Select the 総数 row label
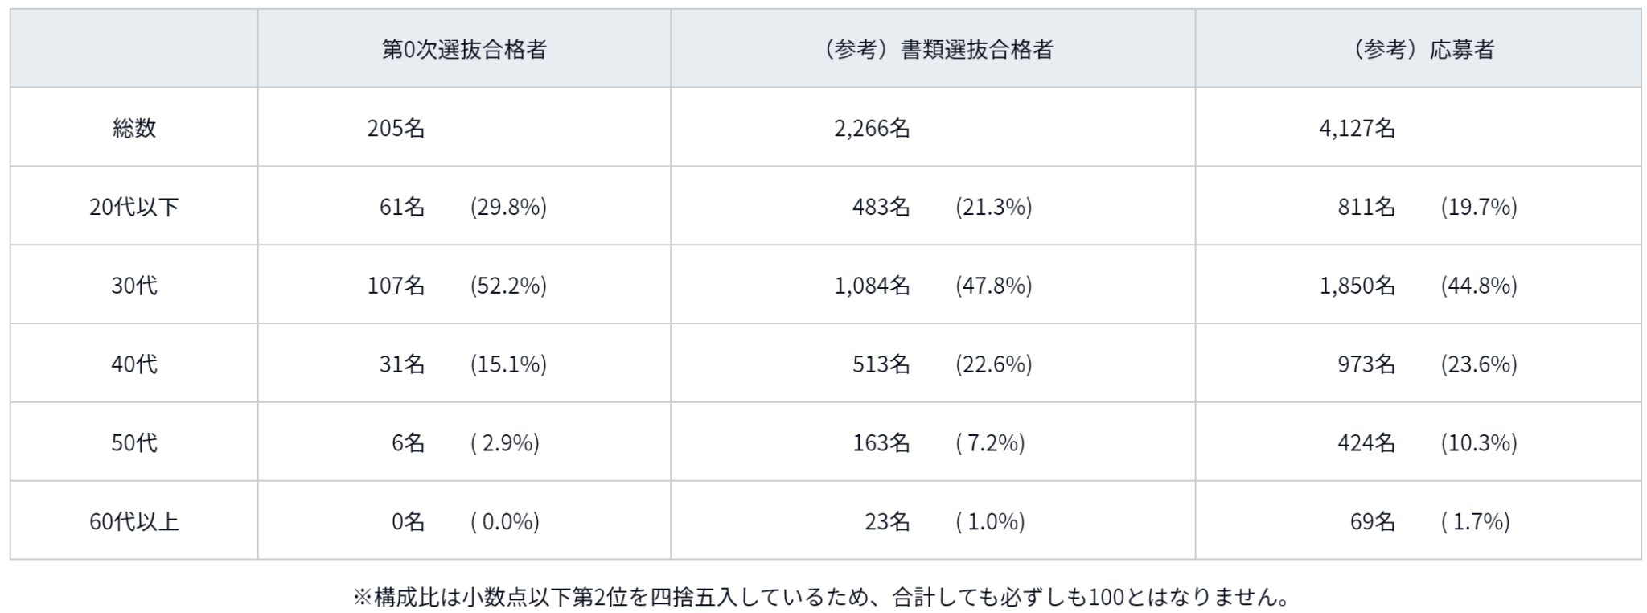This screenshot has height=613, width=1647. point(133,128)
